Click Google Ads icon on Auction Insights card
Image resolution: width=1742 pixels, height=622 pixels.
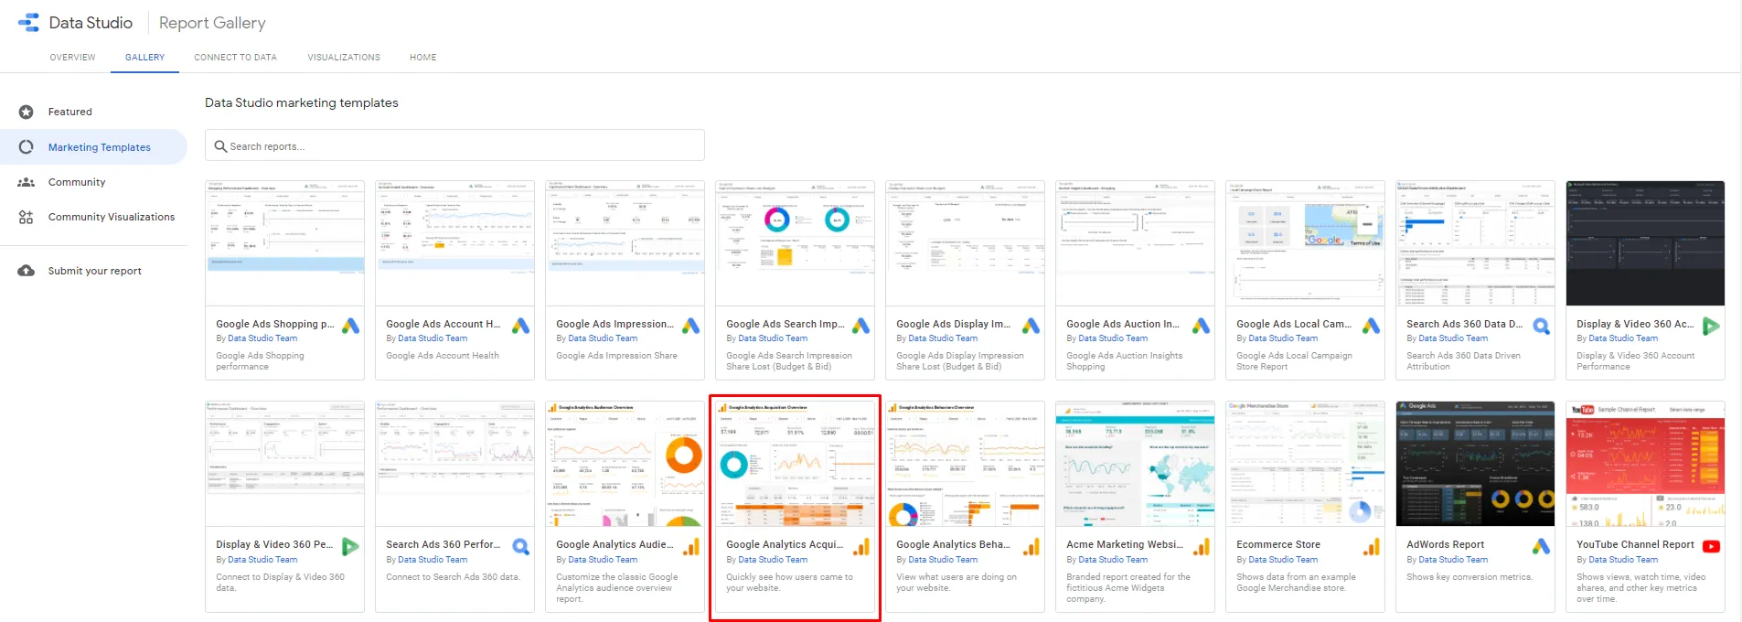[x=1202, y=326]
